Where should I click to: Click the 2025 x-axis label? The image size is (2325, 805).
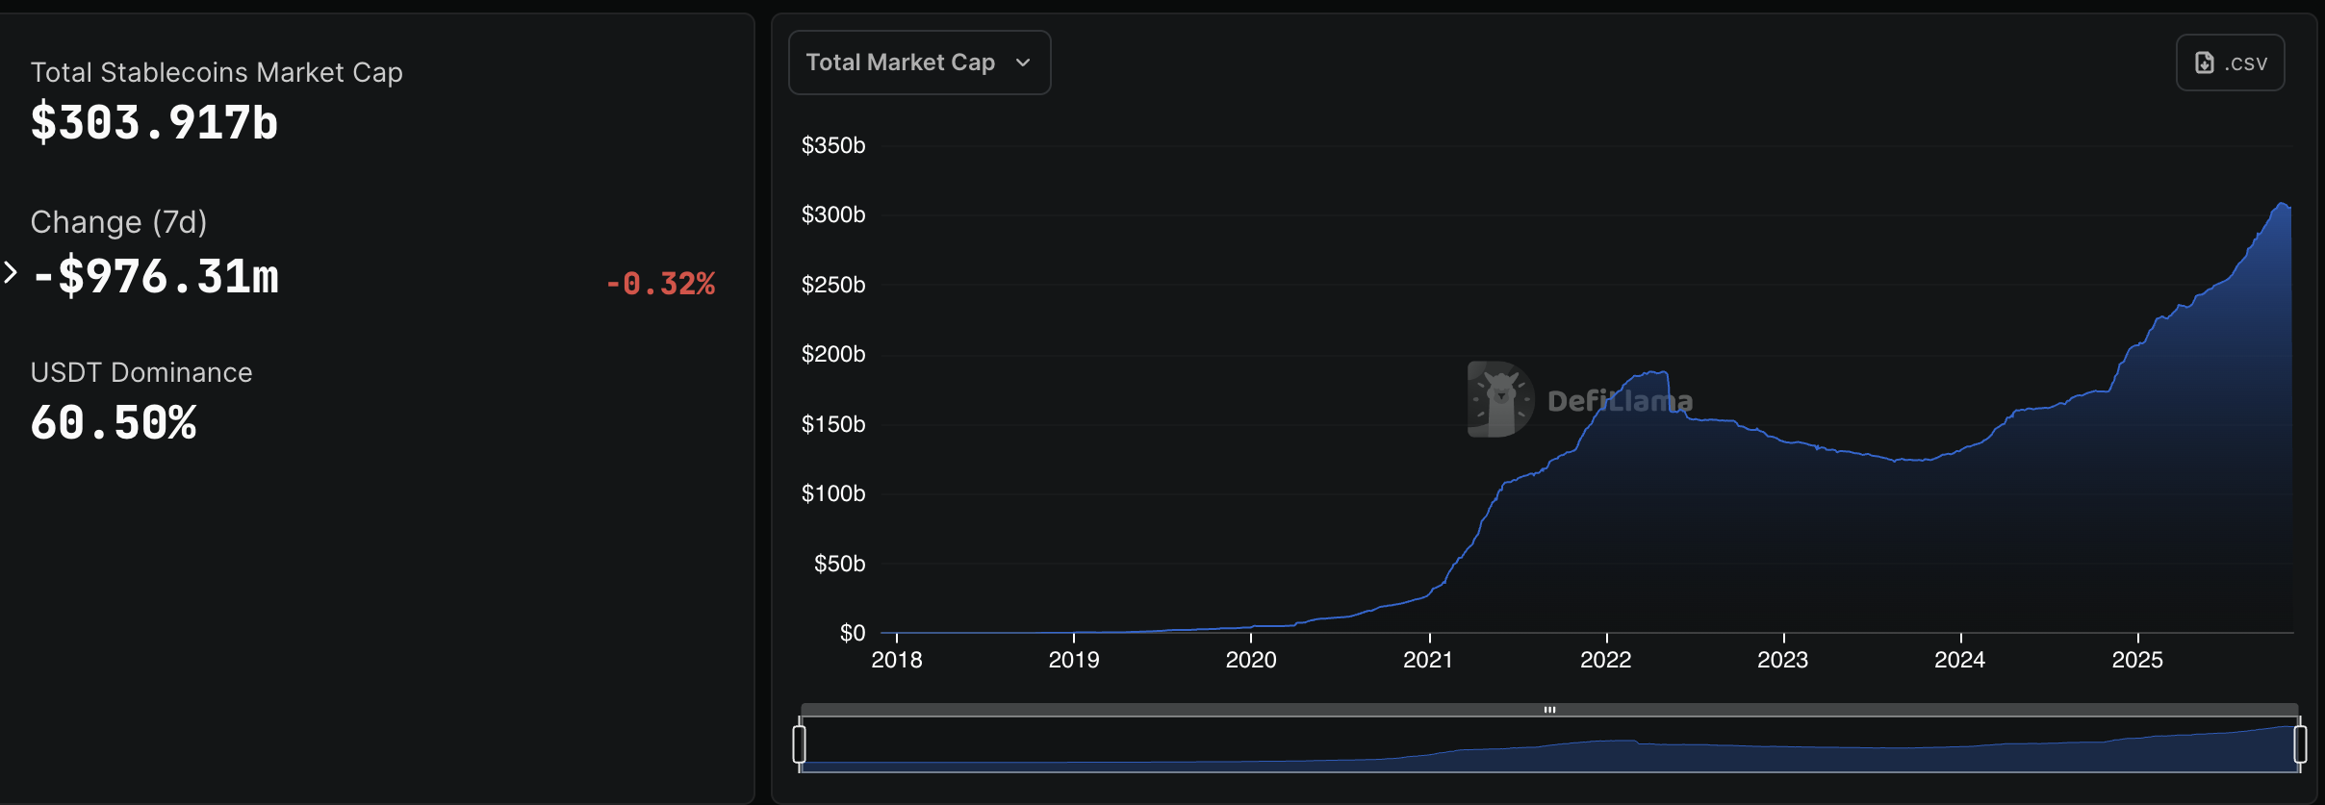pos(2136,660)
